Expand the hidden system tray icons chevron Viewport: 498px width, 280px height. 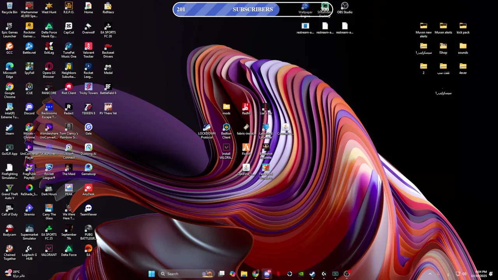point(430,274)
